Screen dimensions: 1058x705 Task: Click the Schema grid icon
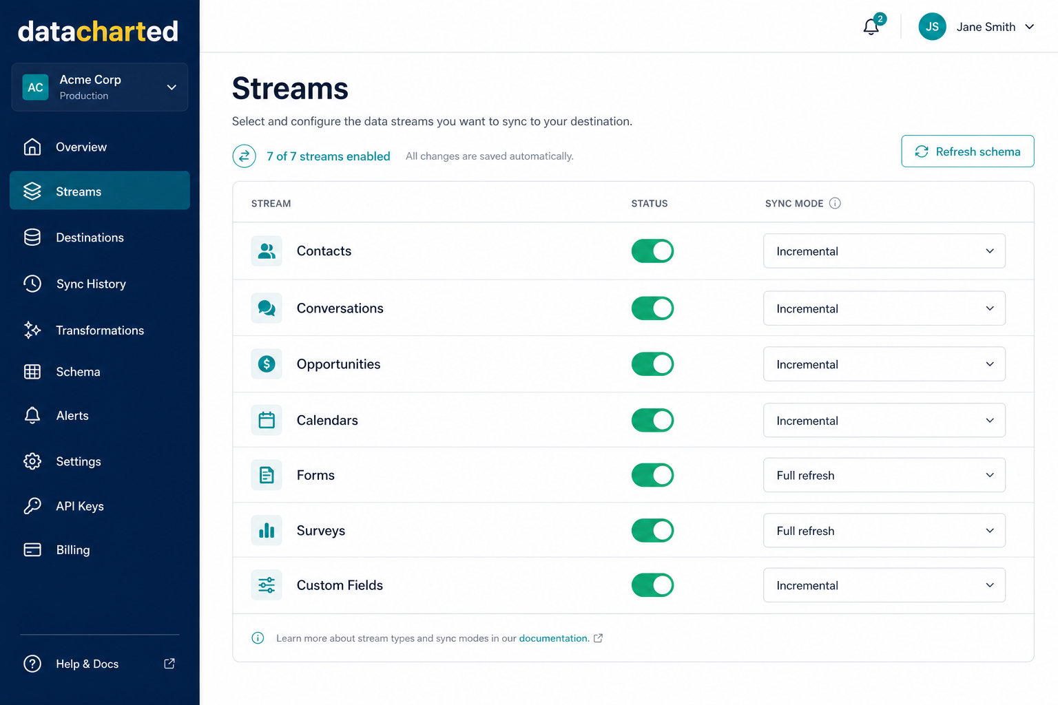[32, 372]
